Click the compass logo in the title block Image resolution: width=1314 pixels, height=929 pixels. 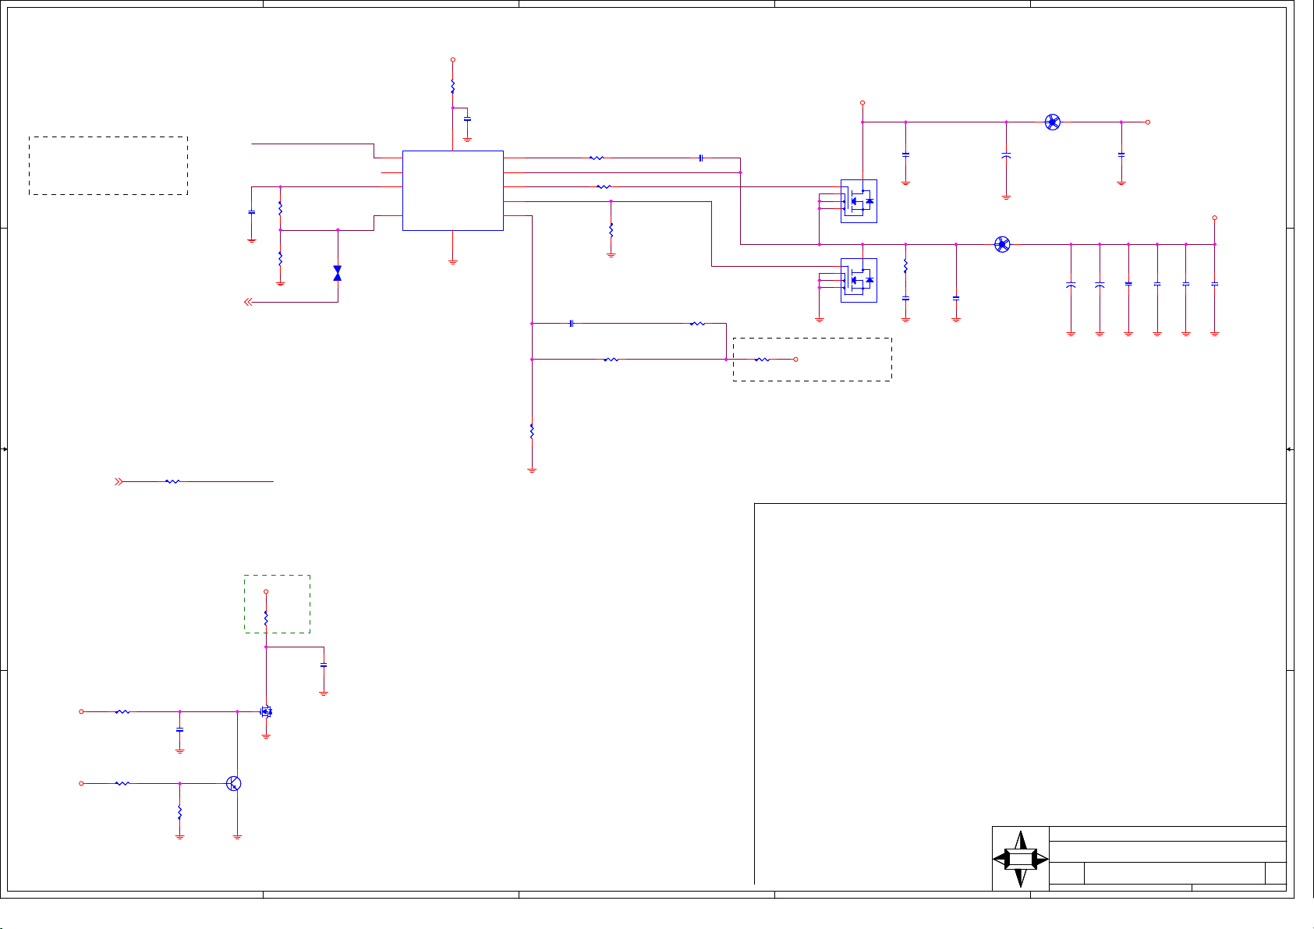[x=1021, y=859]
